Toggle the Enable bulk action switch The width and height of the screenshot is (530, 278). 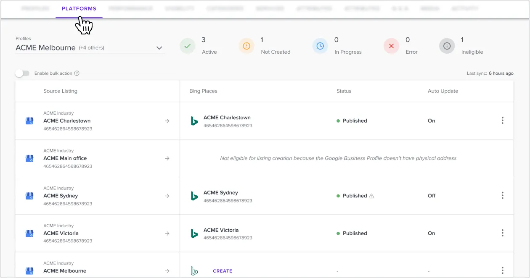(x=22, y=73)
